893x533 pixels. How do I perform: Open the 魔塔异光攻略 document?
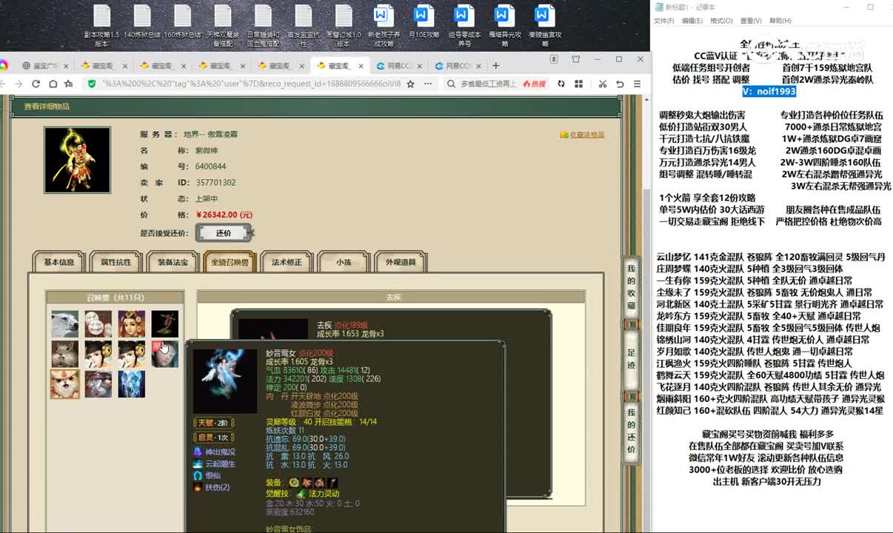(x=504, y=26)
